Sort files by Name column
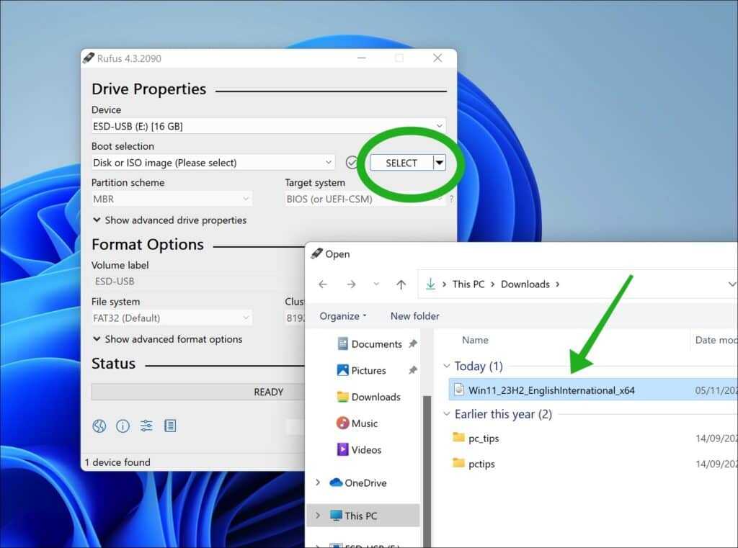Image resolution: width=738 pixels, height=548 pixels. [475, 340]
